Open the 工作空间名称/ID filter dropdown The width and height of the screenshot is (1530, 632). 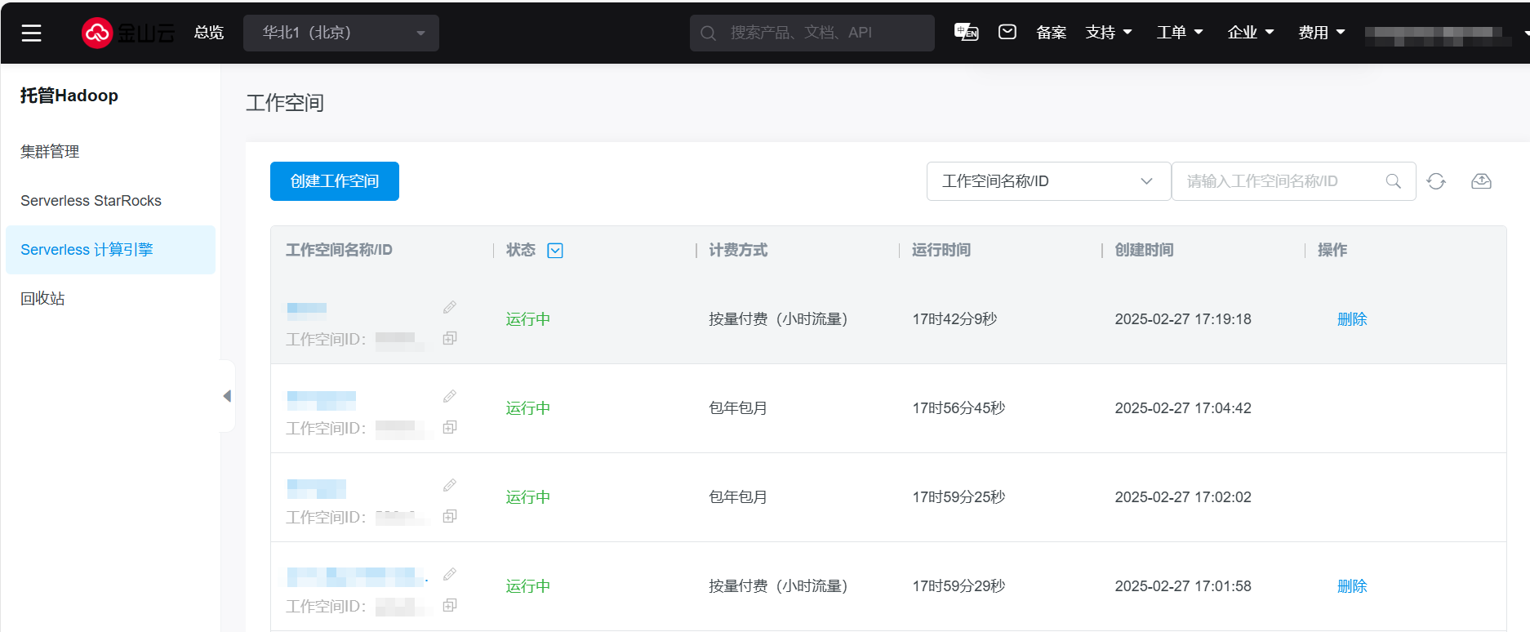(x=1048, y=181)
